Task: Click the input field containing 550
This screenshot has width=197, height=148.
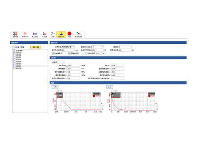Action: (x=74, y=66)
